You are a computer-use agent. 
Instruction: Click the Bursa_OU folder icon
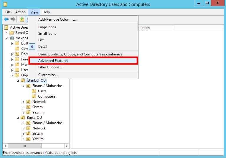tap(23, 118)
